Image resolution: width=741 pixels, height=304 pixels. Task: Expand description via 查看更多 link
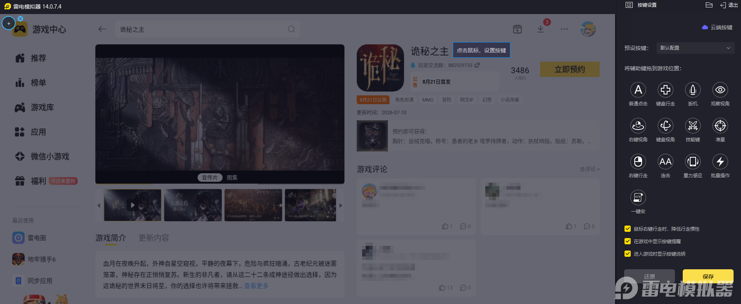point(257,286)
